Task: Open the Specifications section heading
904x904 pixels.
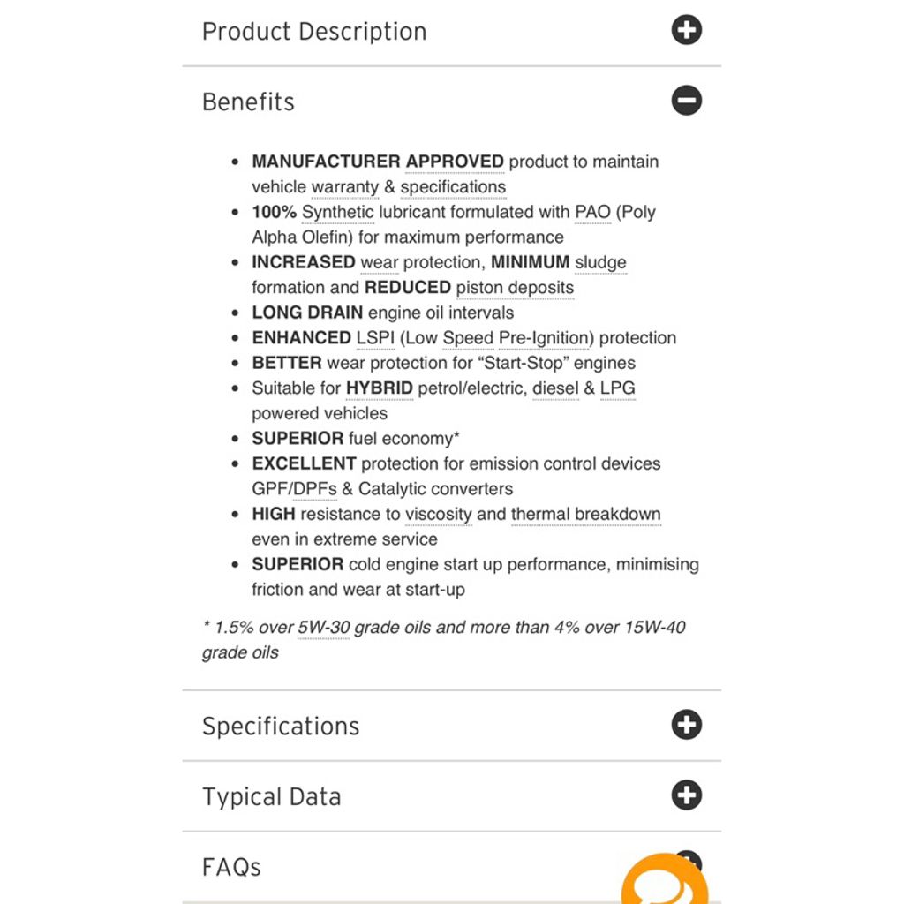Action: [x=281, y=726]
